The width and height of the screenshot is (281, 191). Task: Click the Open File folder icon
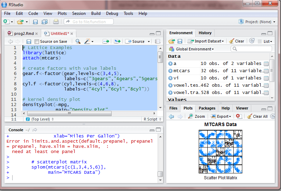click(20, 22)
